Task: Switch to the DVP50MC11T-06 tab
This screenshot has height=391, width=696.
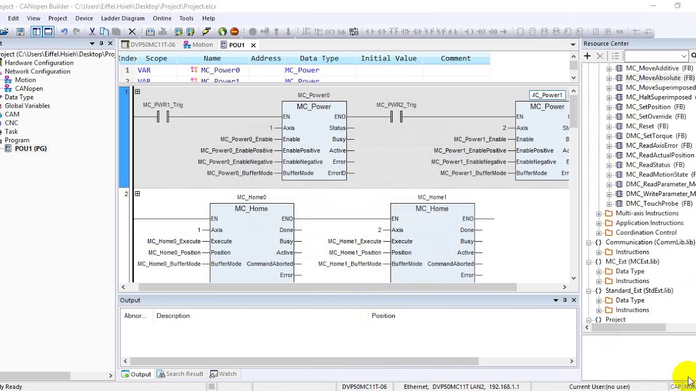Action: click(148, 45)
